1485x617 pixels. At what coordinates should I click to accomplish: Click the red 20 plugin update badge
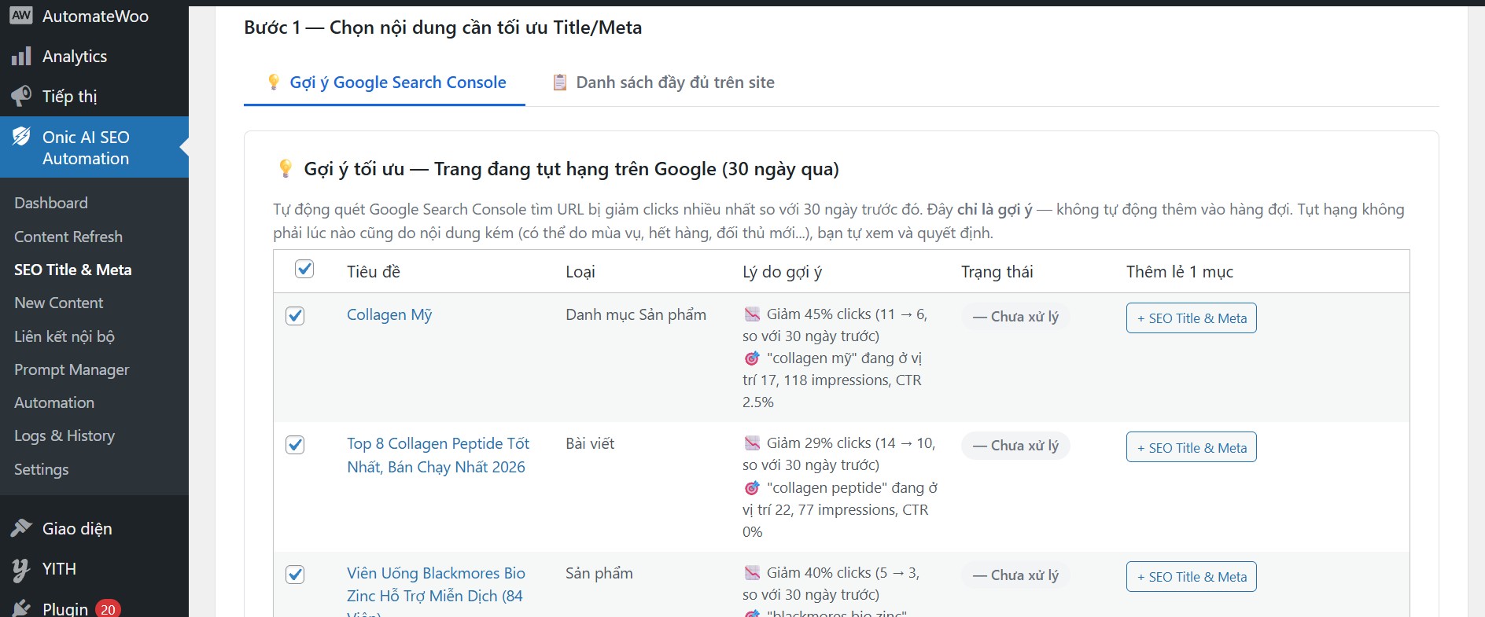[108, 609]
